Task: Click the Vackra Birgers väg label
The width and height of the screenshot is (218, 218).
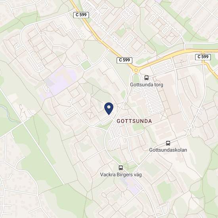Action: pos(121,175)
